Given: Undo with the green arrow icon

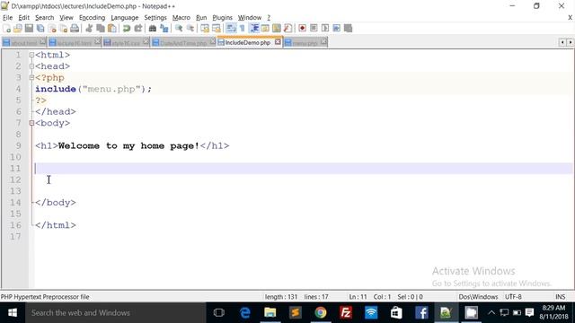Looking at the screenshot, I should pyautogui.click(x=127, y=28).
